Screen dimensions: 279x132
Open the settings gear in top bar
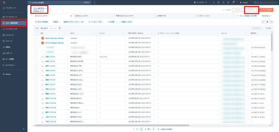(228, 2)
